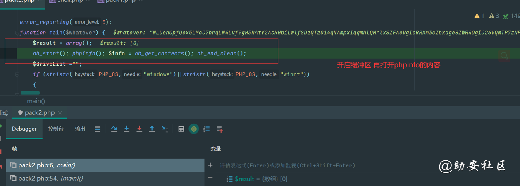Open Evaluate Expression calculator icon
The image size is (520, 186).
pyautogui.click(x=181, y=129)
